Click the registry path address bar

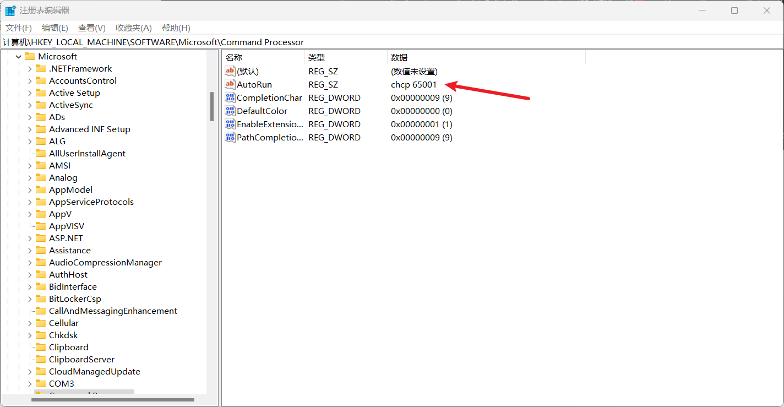(x=392, y=42)
